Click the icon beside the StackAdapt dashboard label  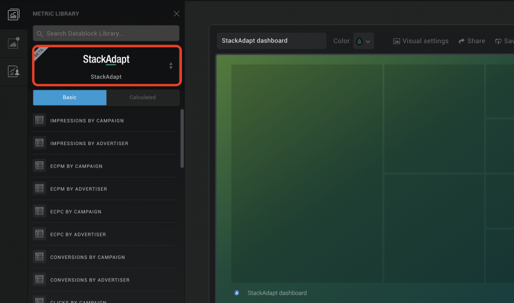[x=236, y=293]
